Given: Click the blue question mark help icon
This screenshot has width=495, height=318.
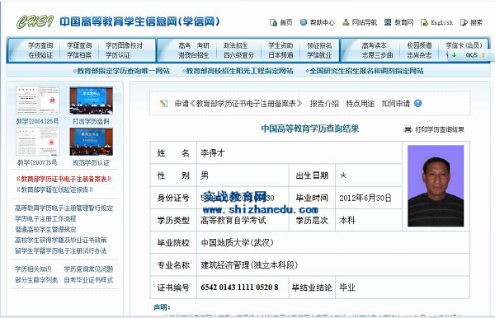Looking at the screenshot, I should [418, 103].
